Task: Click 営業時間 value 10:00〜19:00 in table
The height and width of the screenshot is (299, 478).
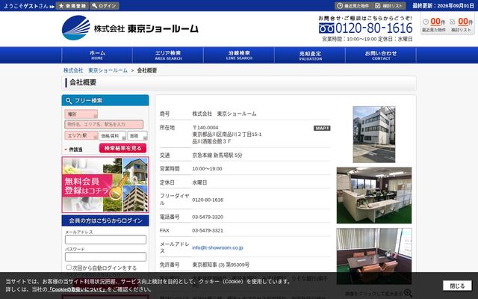Action: (x=207, y=169)
